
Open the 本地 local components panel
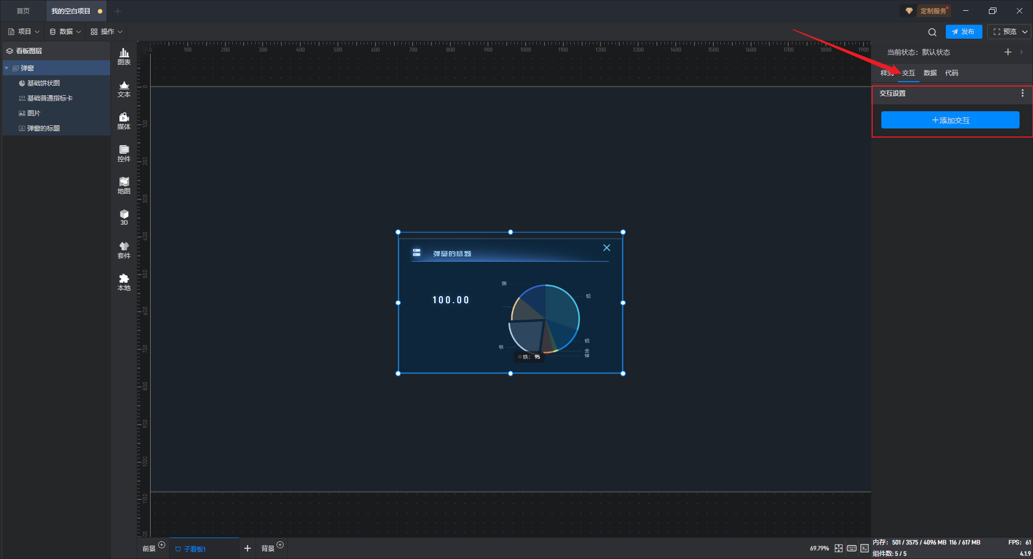pos(124,282)
